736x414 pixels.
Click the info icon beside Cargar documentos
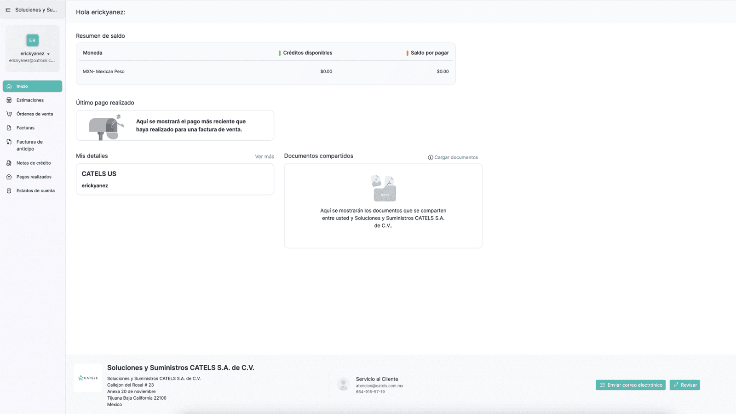(431, 157)
